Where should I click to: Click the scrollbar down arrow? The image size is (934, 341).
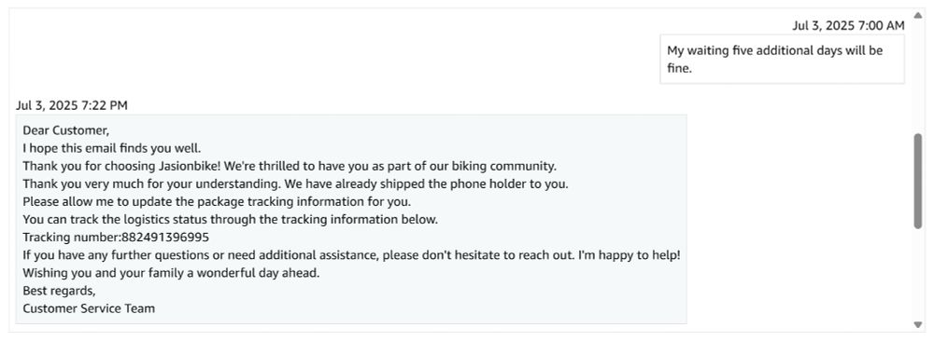(918, 324)
